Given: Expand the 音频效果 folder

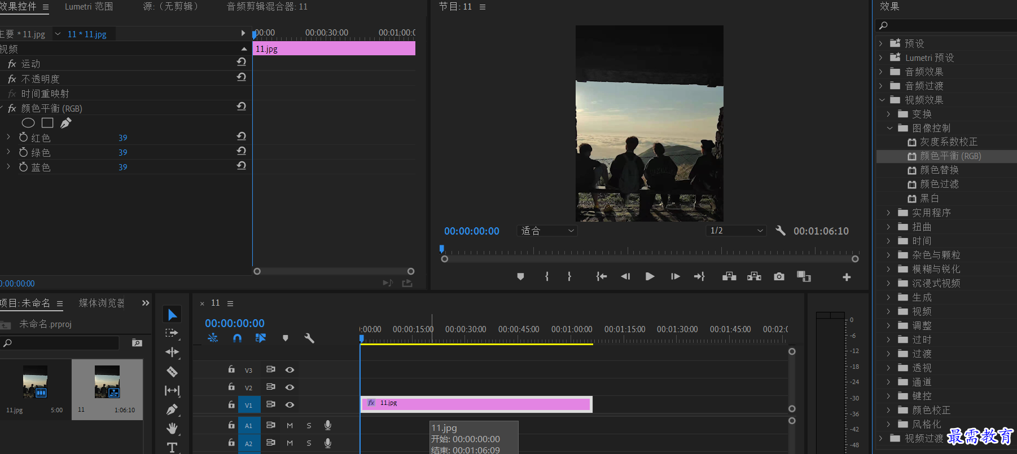Looking at the screenshot, I should click(x=881, y=72).
